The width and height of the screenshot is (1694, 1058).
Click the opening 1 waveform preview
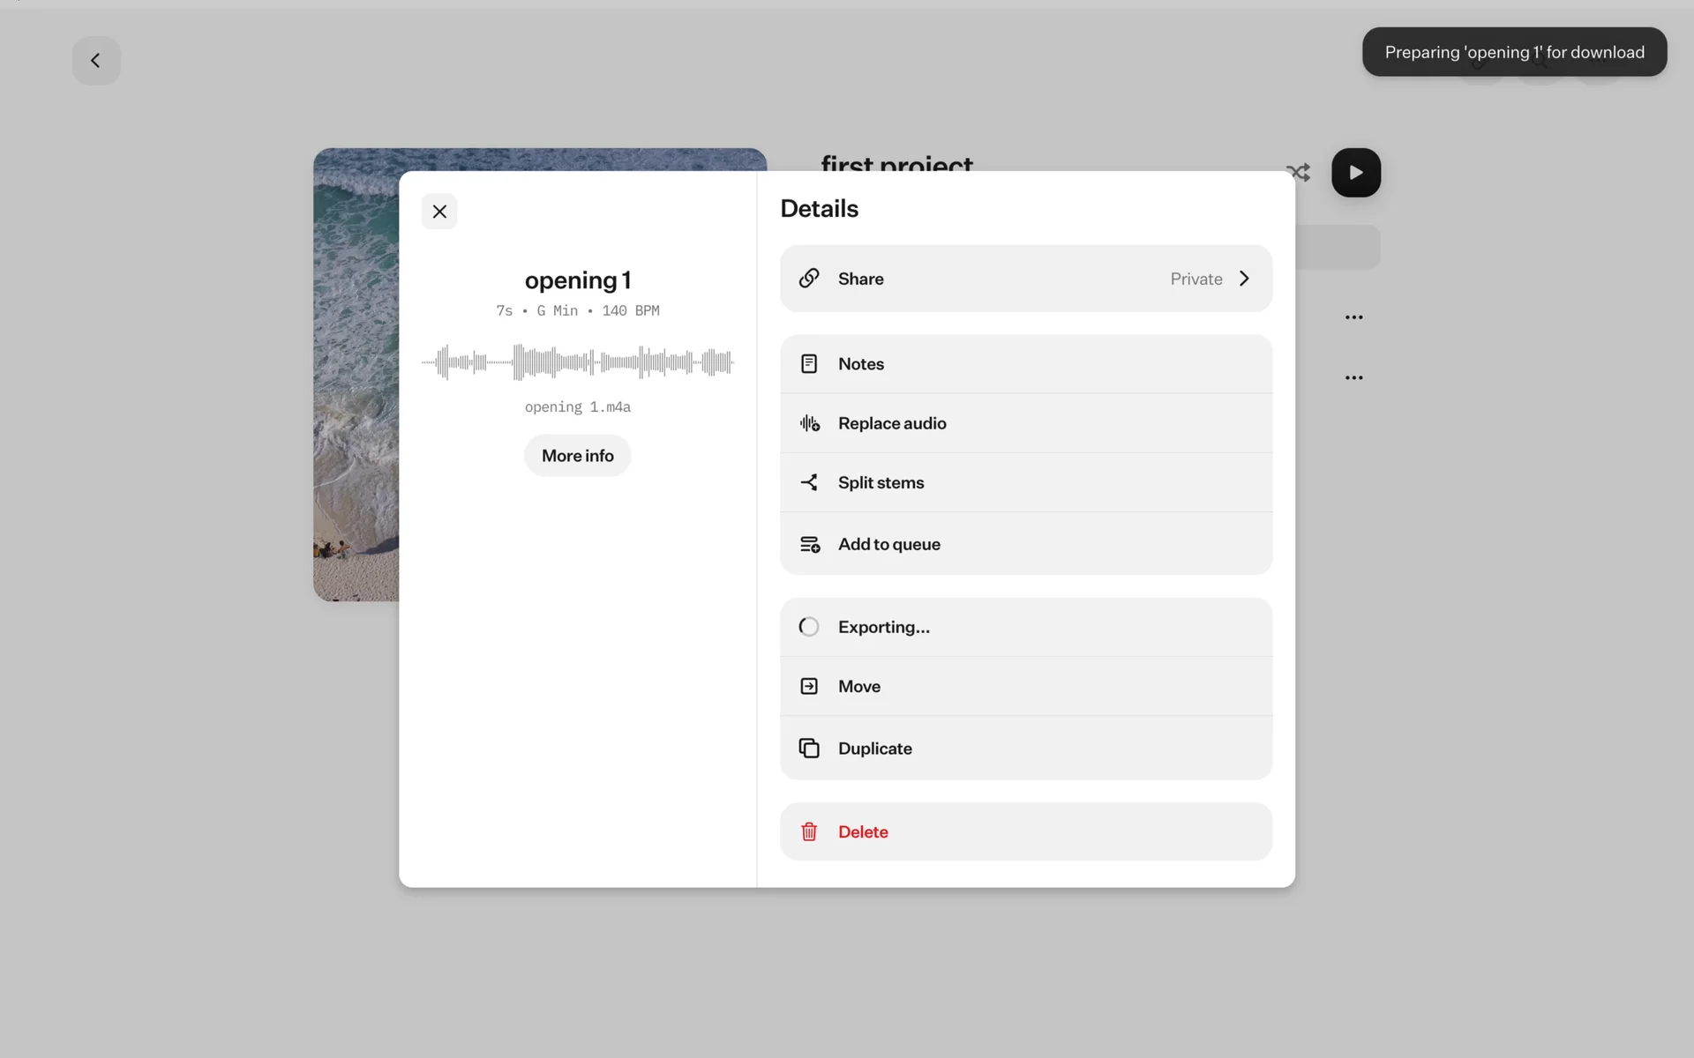click(x=577, y=362)
